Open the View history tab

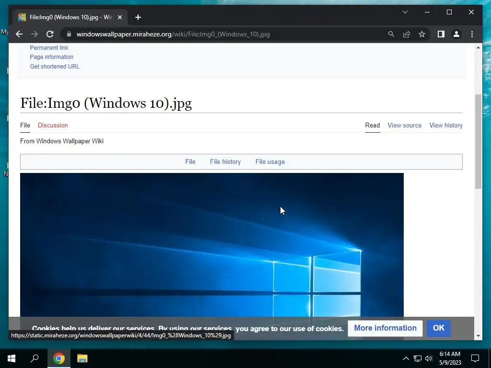click(x=446, y=125)
